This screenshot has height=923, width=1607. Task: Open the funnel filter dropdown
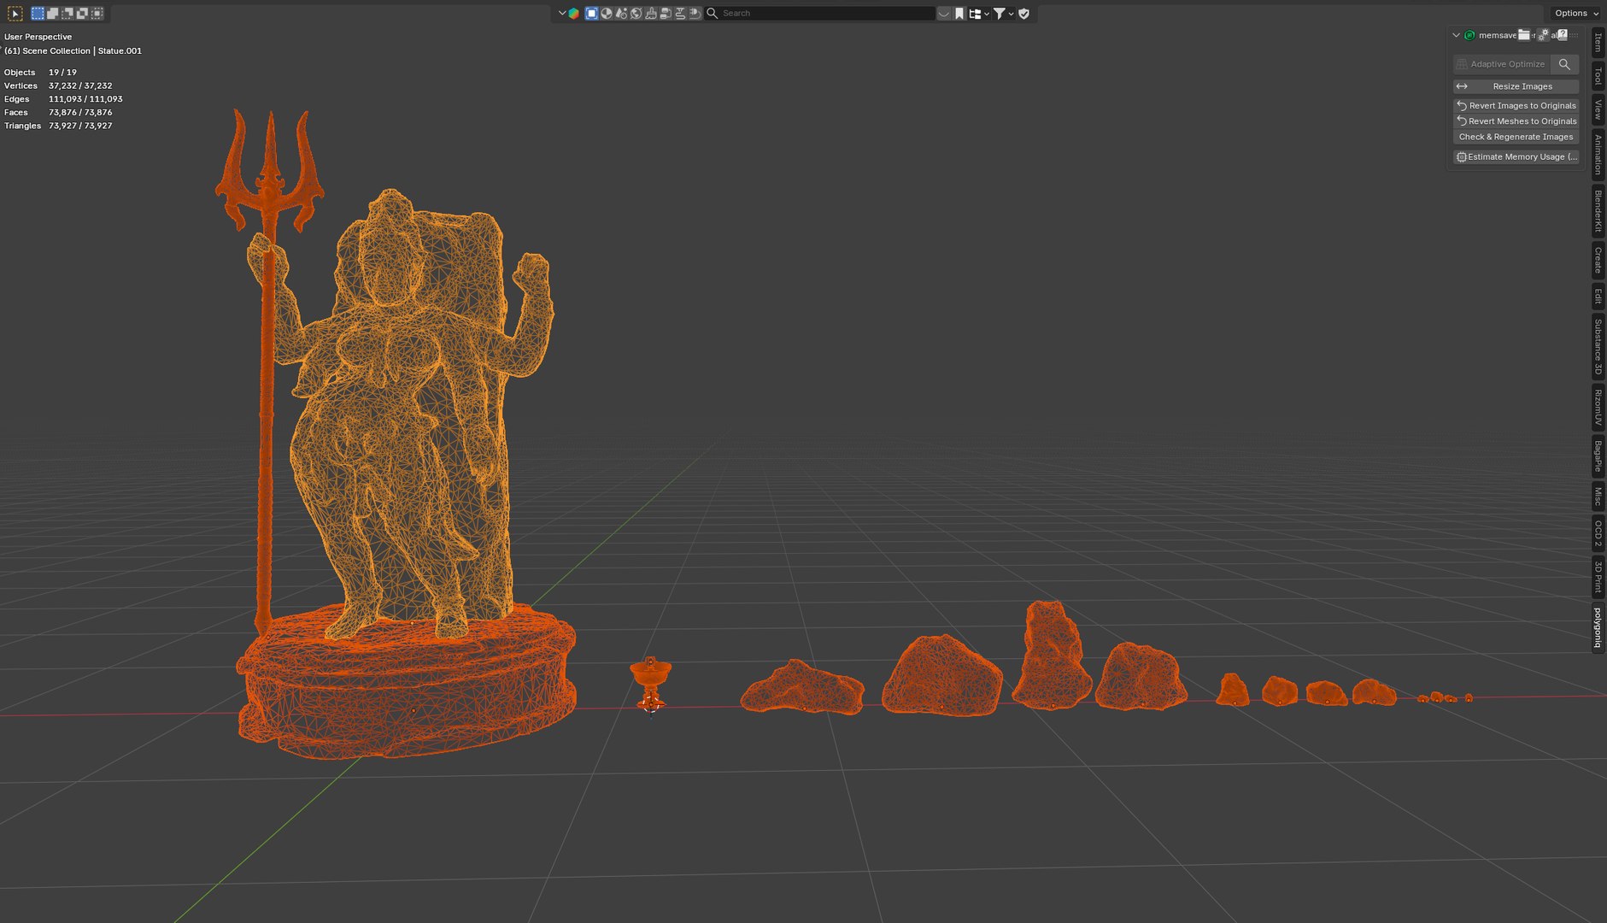coord(1004,13)
